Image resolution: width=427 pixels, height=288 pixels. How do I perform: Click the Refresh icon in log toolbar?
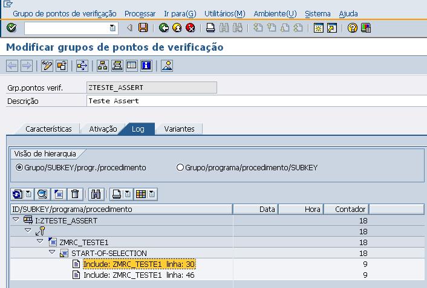pyautogui.click(x=17, y=194)
